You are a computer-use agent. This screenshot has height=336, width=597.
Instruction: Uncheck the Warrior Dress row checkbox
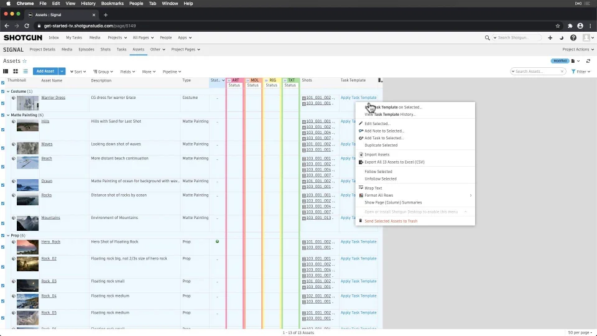(2, 103)
